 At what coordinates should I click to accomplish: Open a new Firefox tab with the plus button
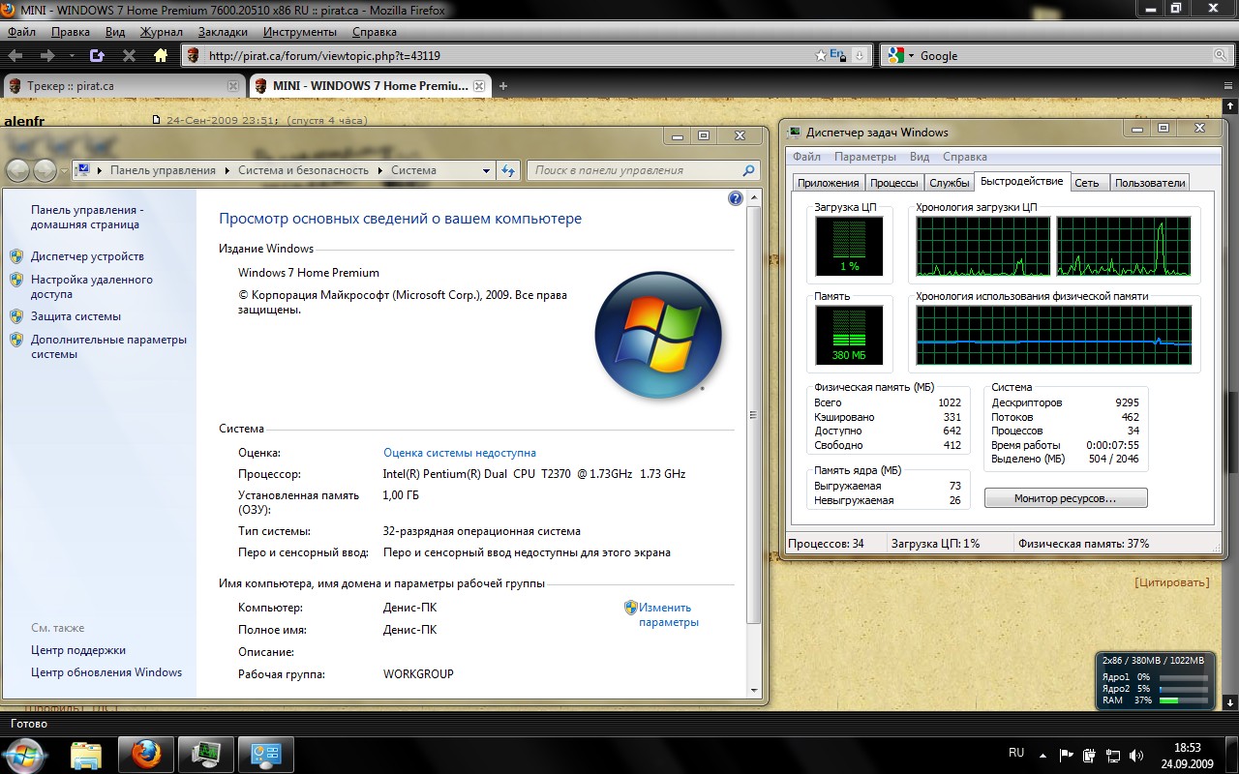502,86
